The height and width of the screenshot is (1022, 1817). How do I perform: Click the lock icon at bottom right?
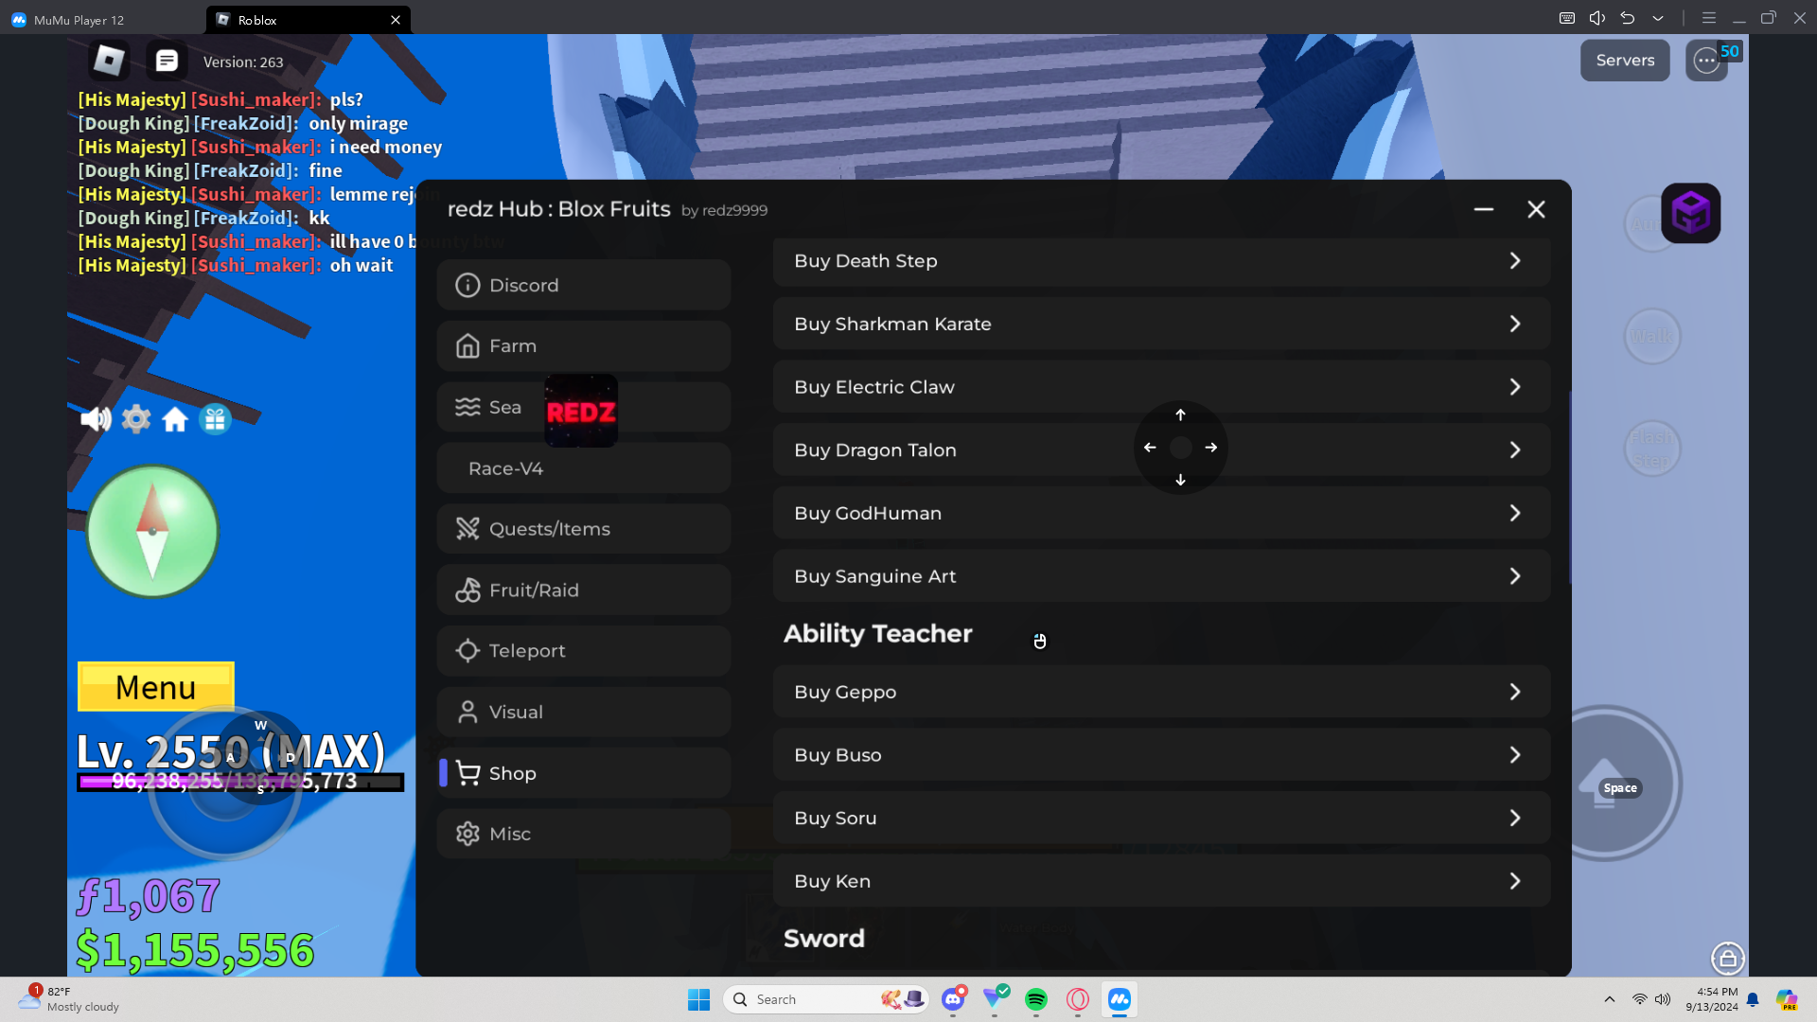(x=1728, y=959)
